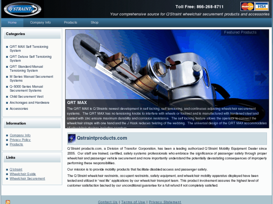Click the QRT MAX slide title
273x204 pixels.
77,103
